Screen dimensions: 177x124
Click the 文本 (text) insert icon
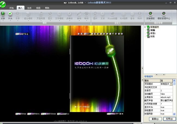102,14
